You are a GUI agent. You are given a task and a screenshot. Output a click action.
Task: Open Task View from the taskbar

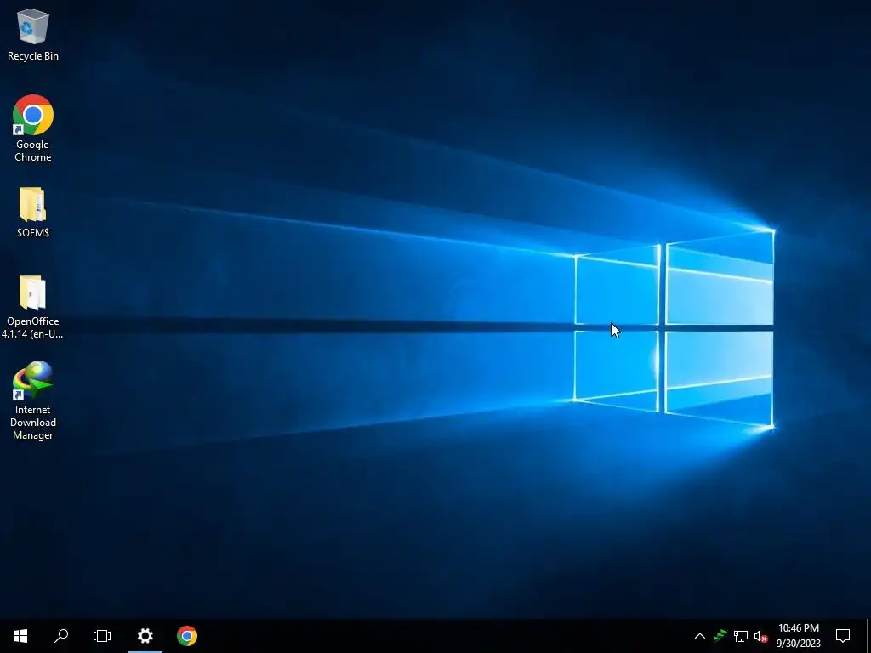[102, 636]
